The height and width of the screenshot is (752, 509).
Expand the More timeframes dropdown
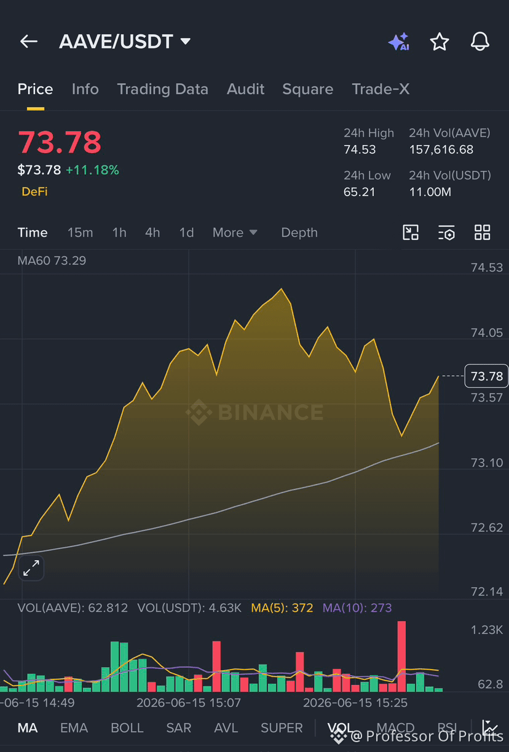(235, 232)
